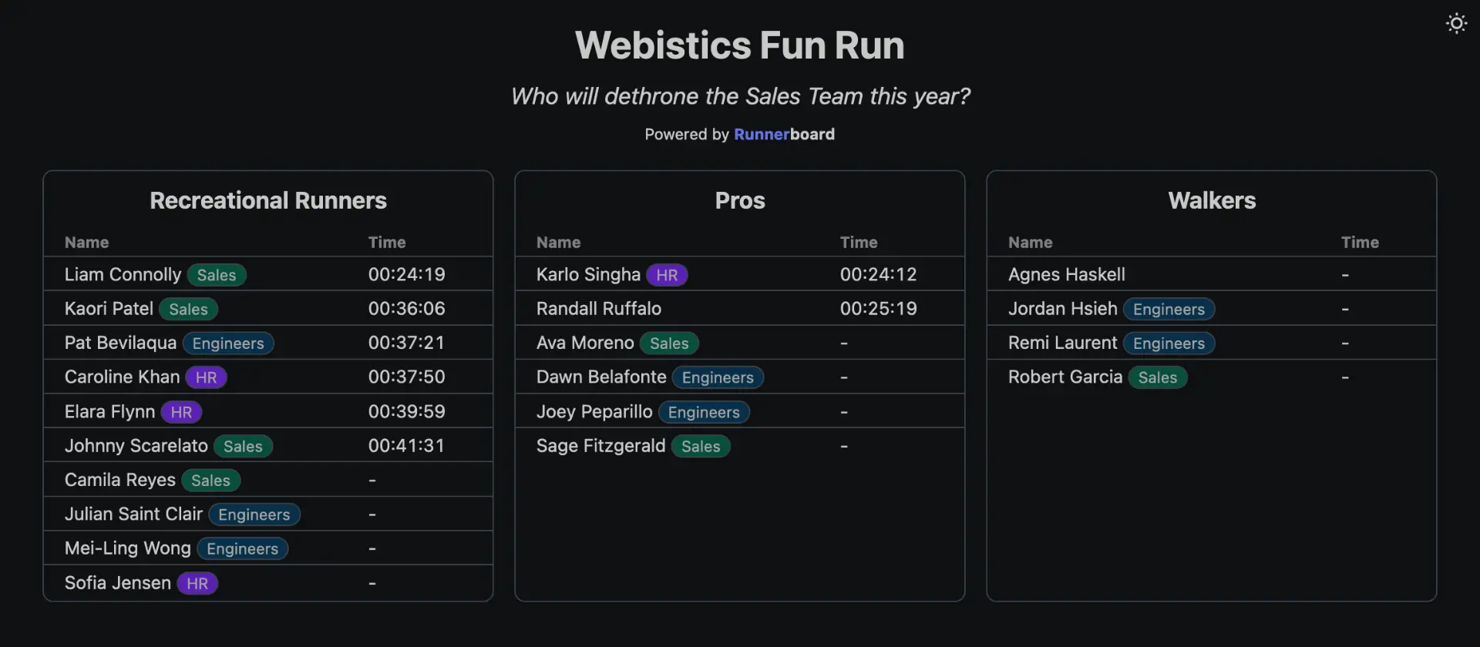1480x647 pixels.
Task: Click the Sales tag next to Robert Garcia
Action: (x=1157, y=377)
